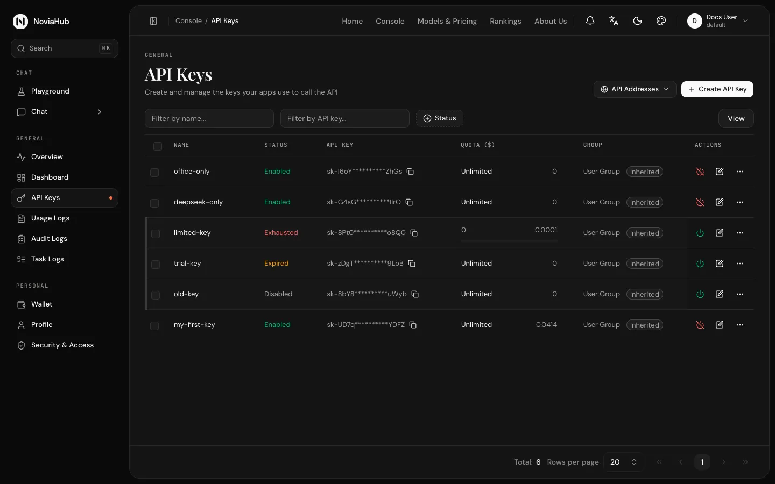Open the API Addresses dropdown
This screenshot has height=484, width=775.
coord(635,89)
